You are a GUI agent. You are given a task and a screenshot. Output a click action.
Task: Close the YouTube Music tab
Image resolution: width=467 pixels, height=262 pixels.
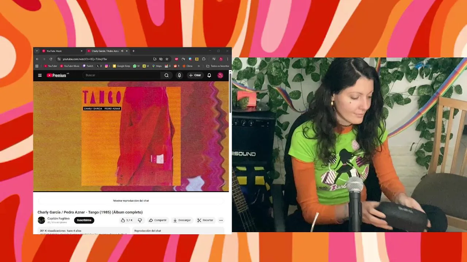81,51
